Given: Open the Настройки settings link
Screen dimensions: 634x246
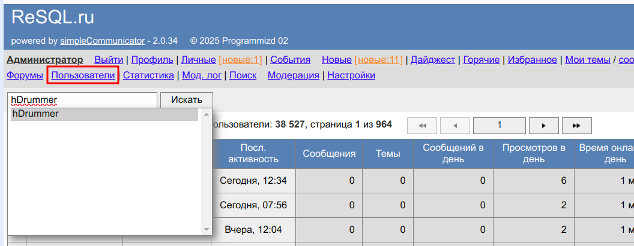Looking at the screenshot, I should point(351,75).
